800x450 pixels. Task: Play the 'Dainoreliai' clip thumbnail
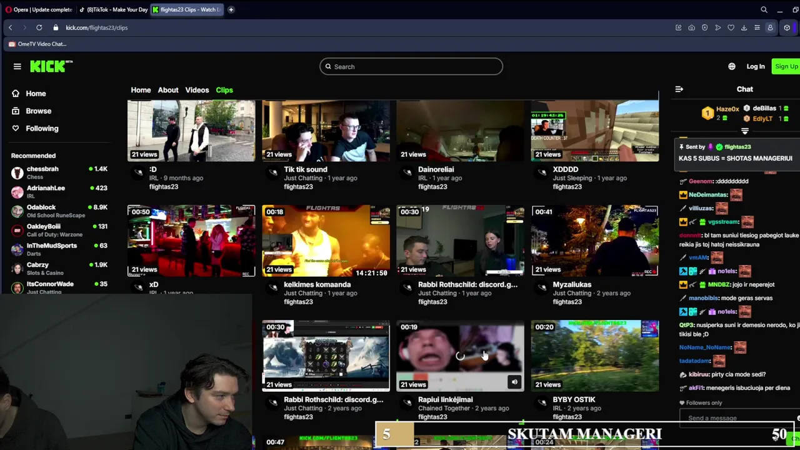[x=461, y=131]
